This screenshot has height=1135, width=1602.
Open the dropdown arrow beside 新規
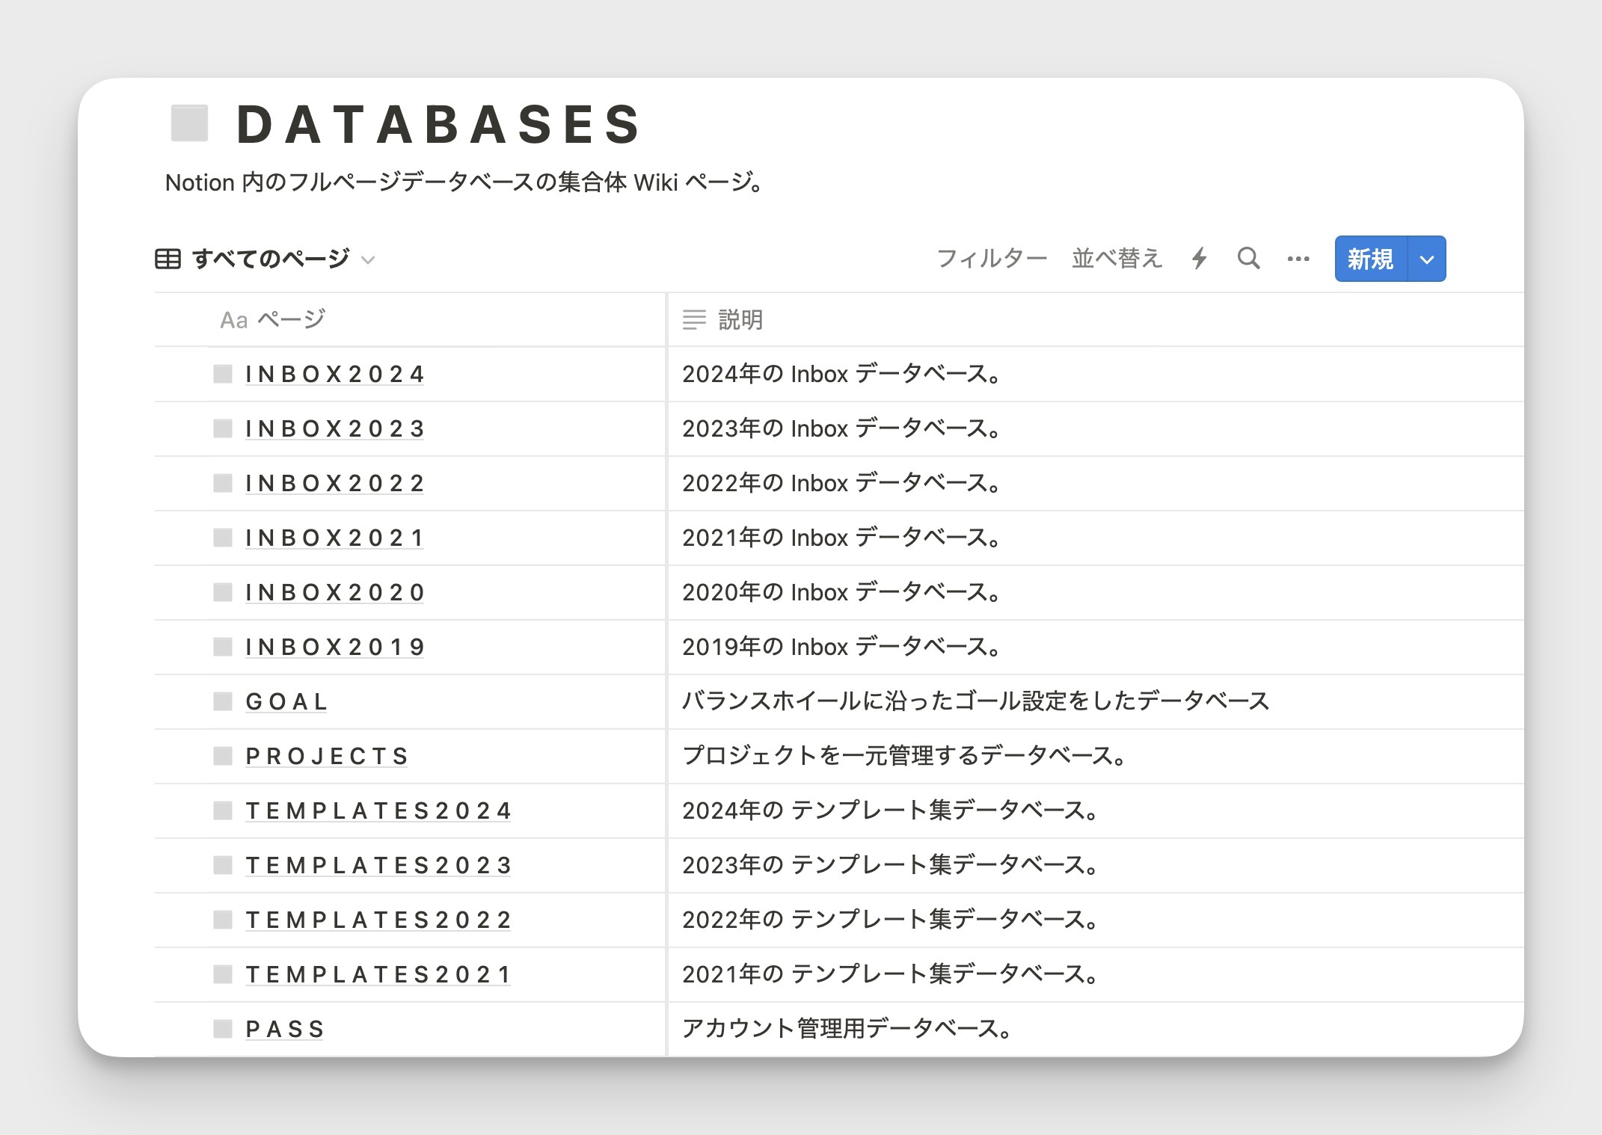(1427, 259)
